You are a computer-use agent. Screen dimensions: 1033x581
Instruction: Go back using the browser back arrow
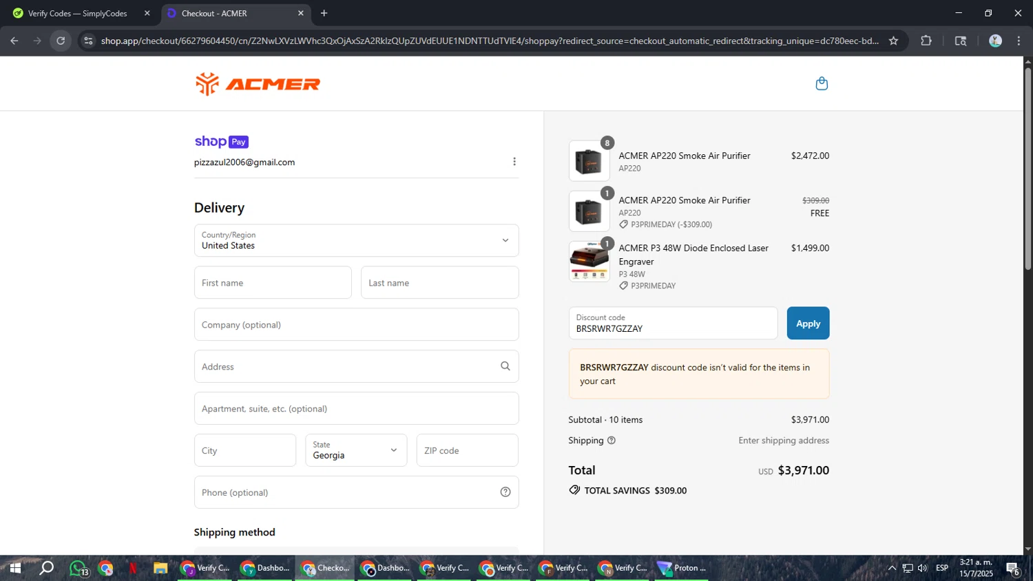14,41
